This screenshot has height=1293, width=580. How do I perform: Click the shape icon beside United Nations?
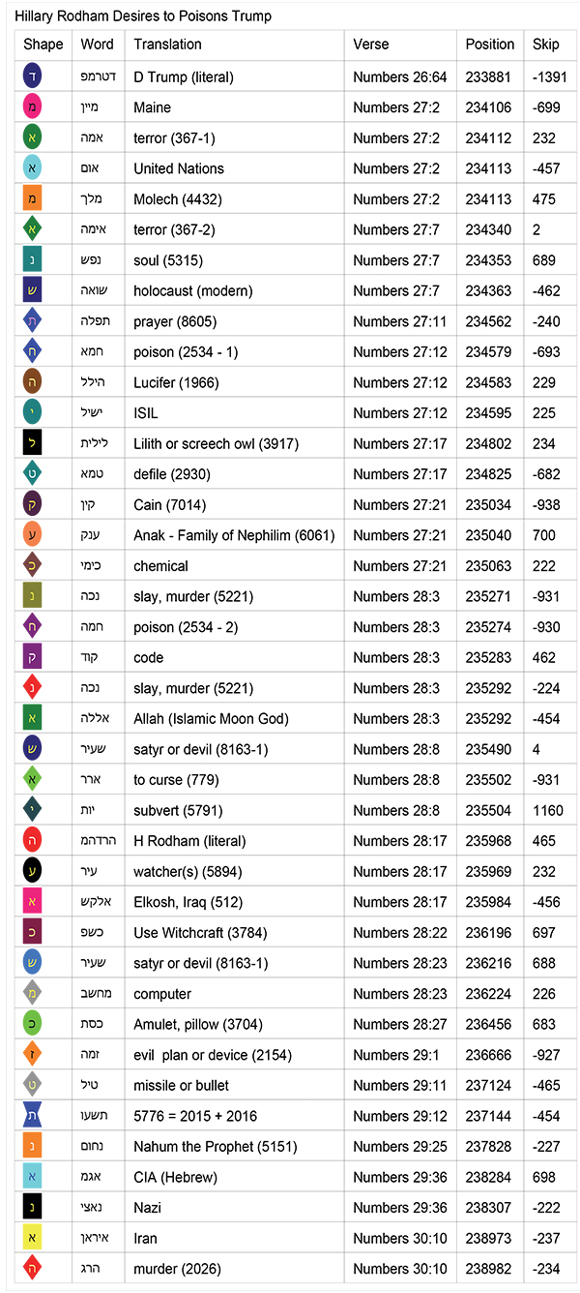33,168
